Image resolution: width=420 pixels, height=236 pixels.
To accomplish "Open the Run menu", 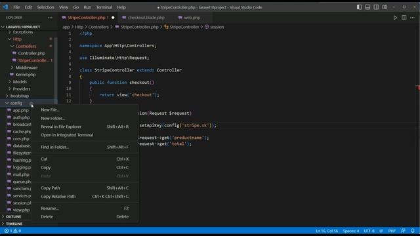I will [x=87, y=7].
